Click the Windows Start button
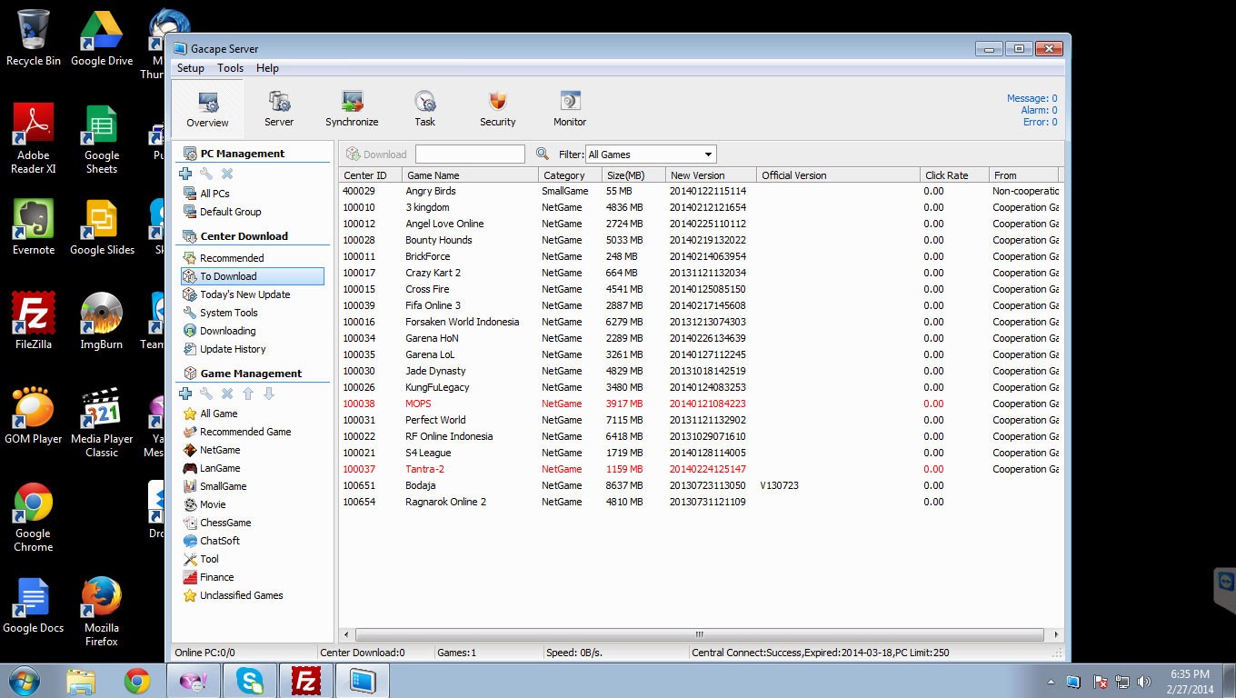The width and height of the screenshot is (1236, 698). (x=24, y=681)
